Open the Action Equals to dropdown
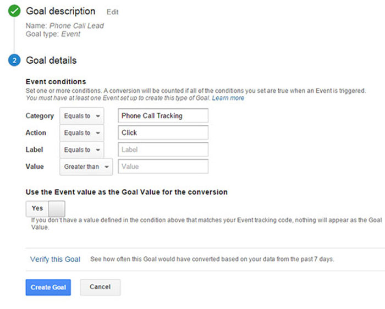Image resolution: width=385 pixels, height=309 pixels. coord(82,133)
